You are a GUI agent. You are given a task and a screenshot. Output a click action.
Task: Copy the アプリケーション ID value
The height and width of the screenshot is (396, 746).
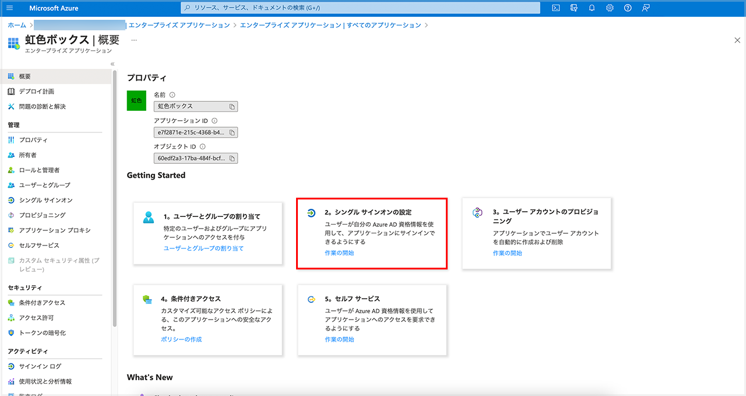coord(232,132)
